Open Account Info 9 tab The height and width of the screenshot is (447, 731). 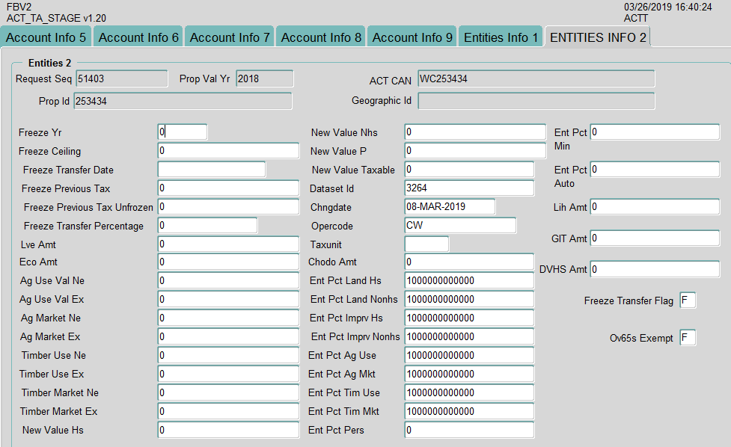click(x=412, y=37)
